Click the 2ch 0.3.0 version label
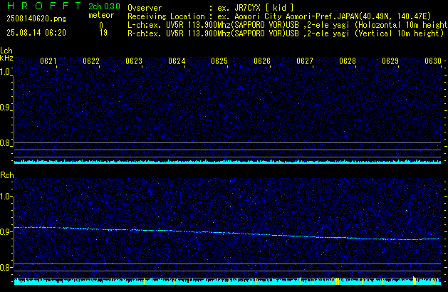Screen dimensions: 448x292 (x=104, y=6)
